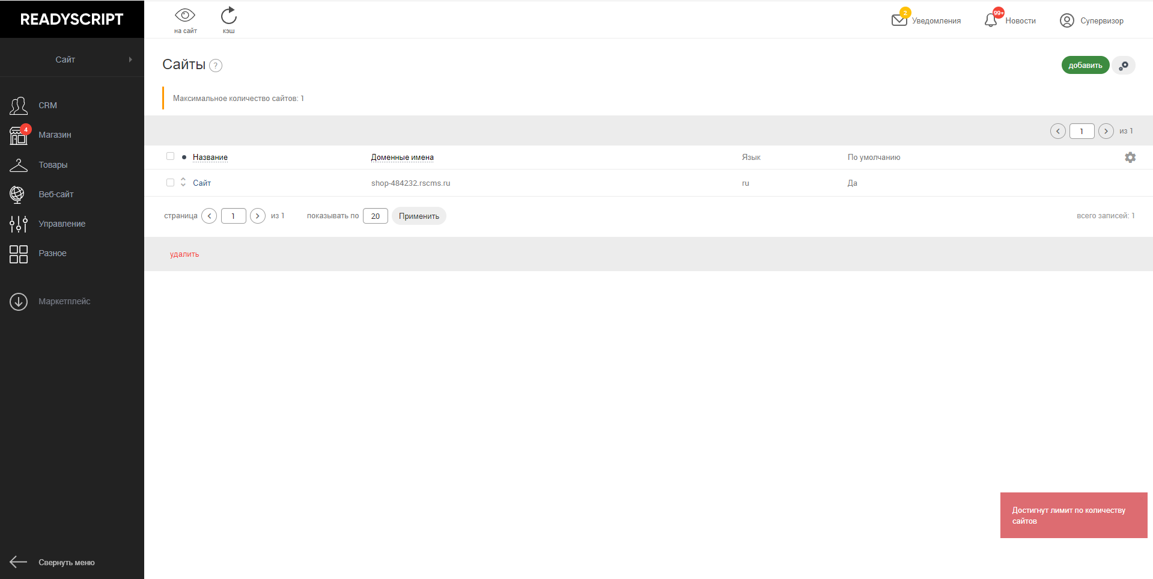This screenshot has width=1153, height=579.
Task: Expand the Сайт selector dropdown
Action: coord(72,60)
